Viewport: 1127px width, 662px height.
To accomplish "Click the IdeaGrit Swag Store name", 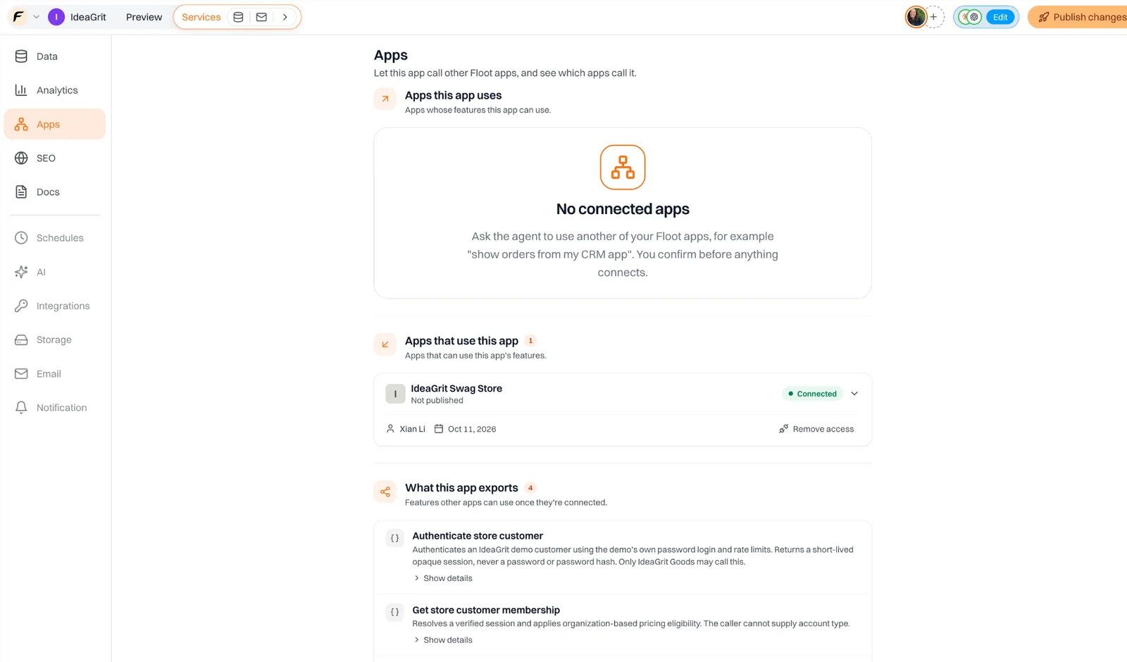I will 456,389.
